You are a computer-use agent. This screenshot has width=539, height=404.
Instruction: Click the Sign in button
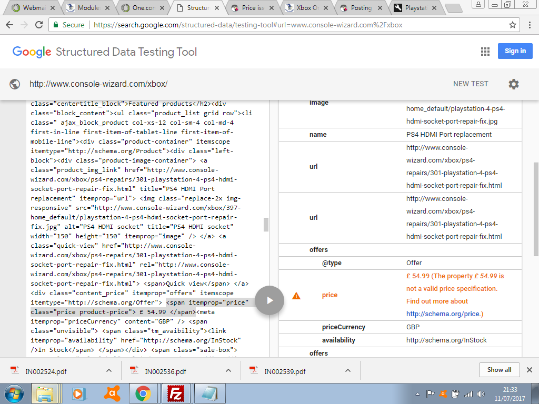[515, 51]
